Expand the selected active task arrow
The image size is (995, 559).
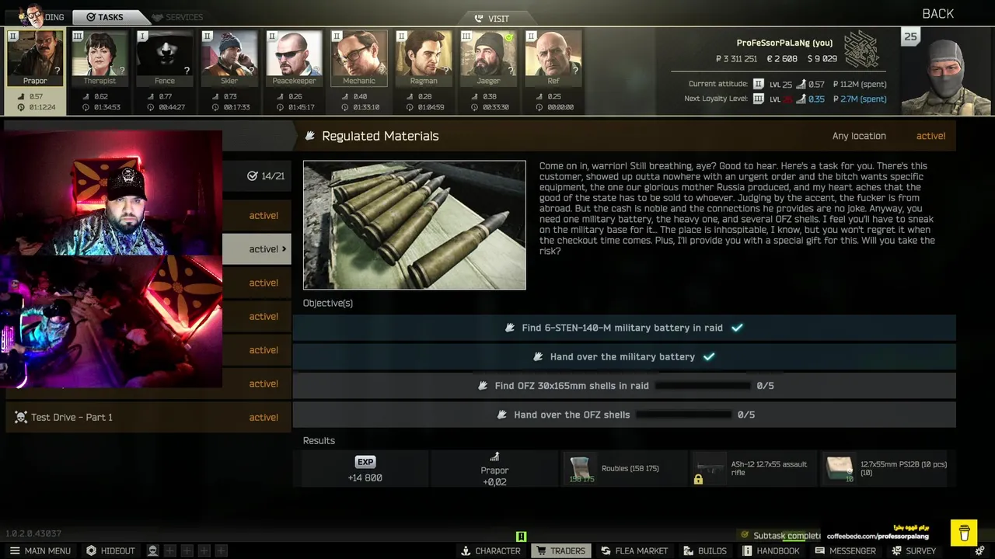(284, 249)
